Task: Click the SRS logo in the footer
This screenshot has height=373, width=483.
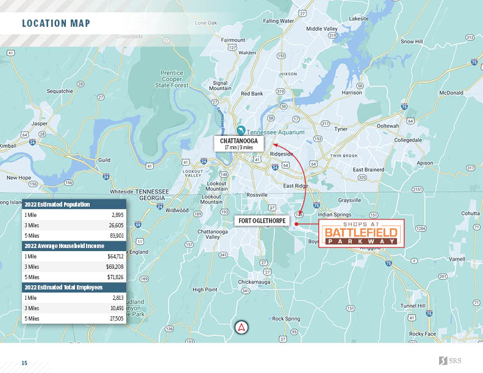Action: click(450, 360)
